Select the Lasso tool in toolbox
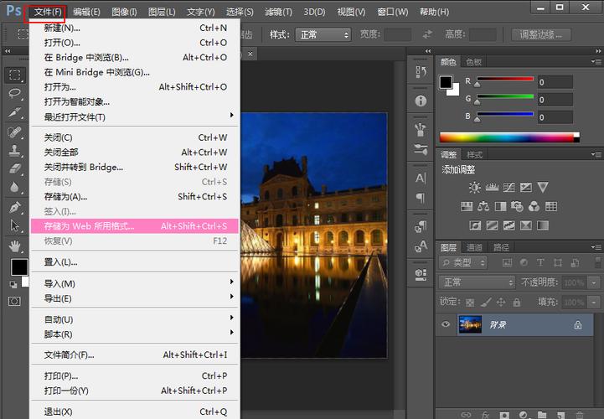 (15, 94)
